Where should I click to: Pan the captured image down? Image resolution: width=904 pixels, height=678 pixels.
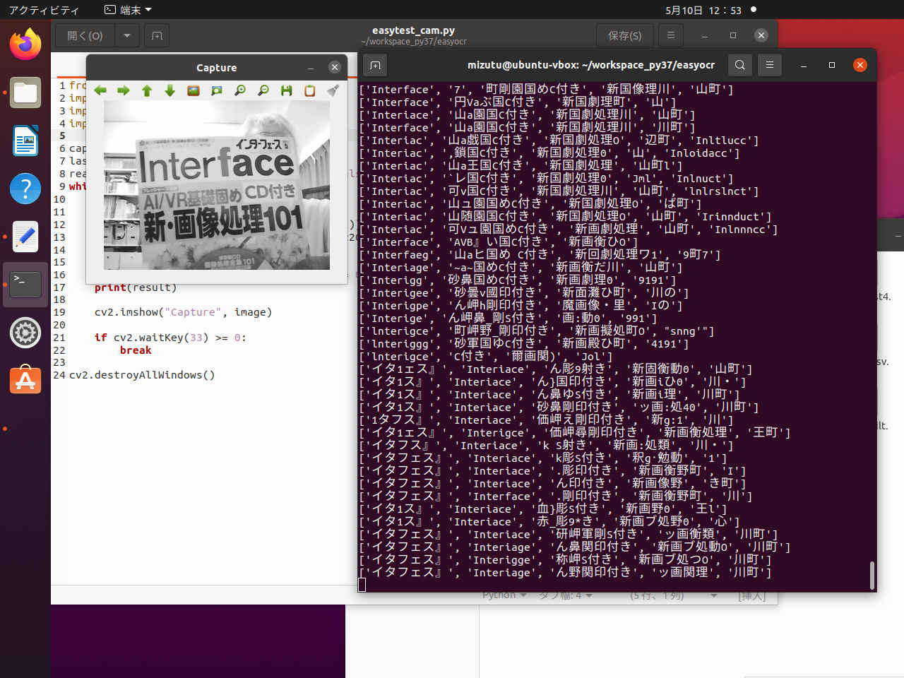point(170,90)
